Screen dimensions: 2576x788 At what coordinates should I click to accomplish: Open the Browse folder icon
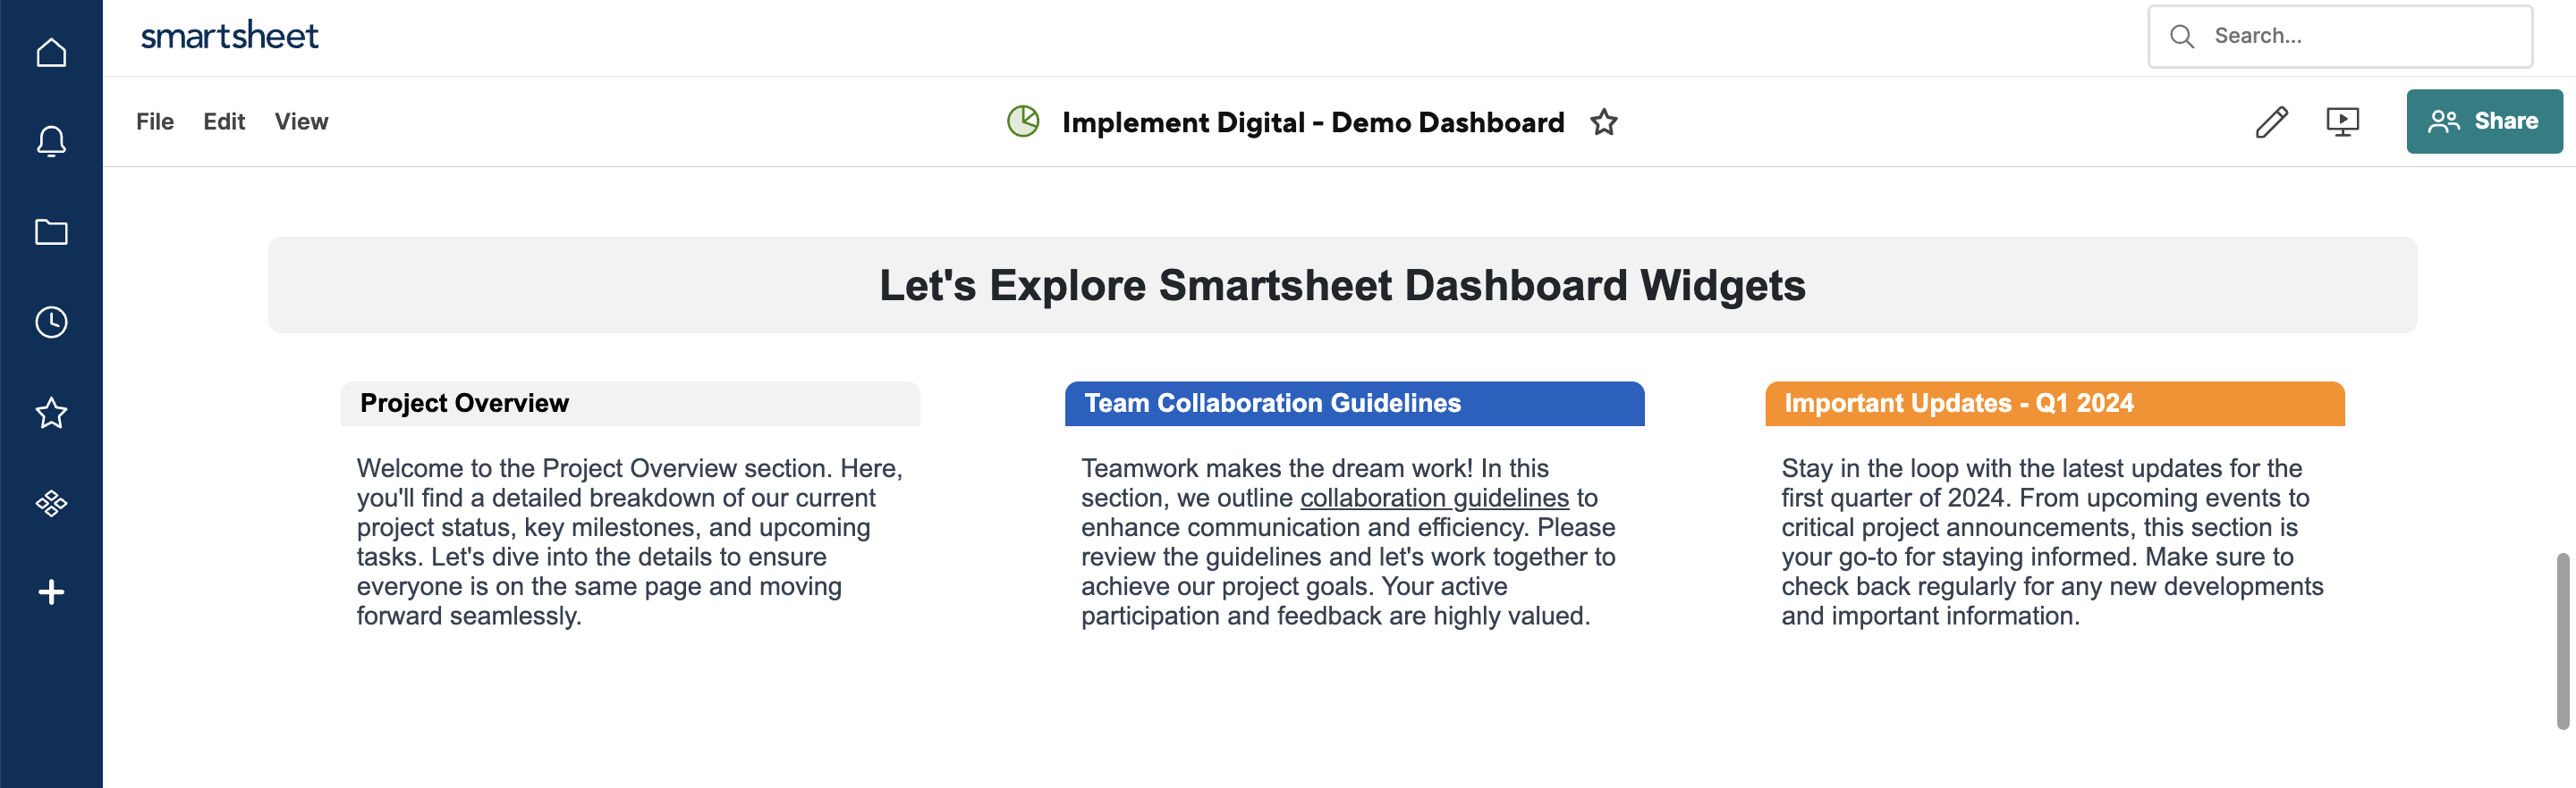point(51,231)
